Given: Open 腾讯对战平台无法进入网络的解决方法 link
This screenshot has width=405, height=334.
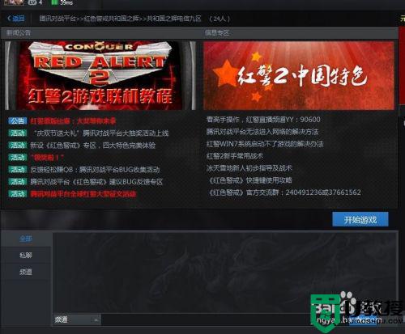Looking at the screenshot, I should pos(262,132).
